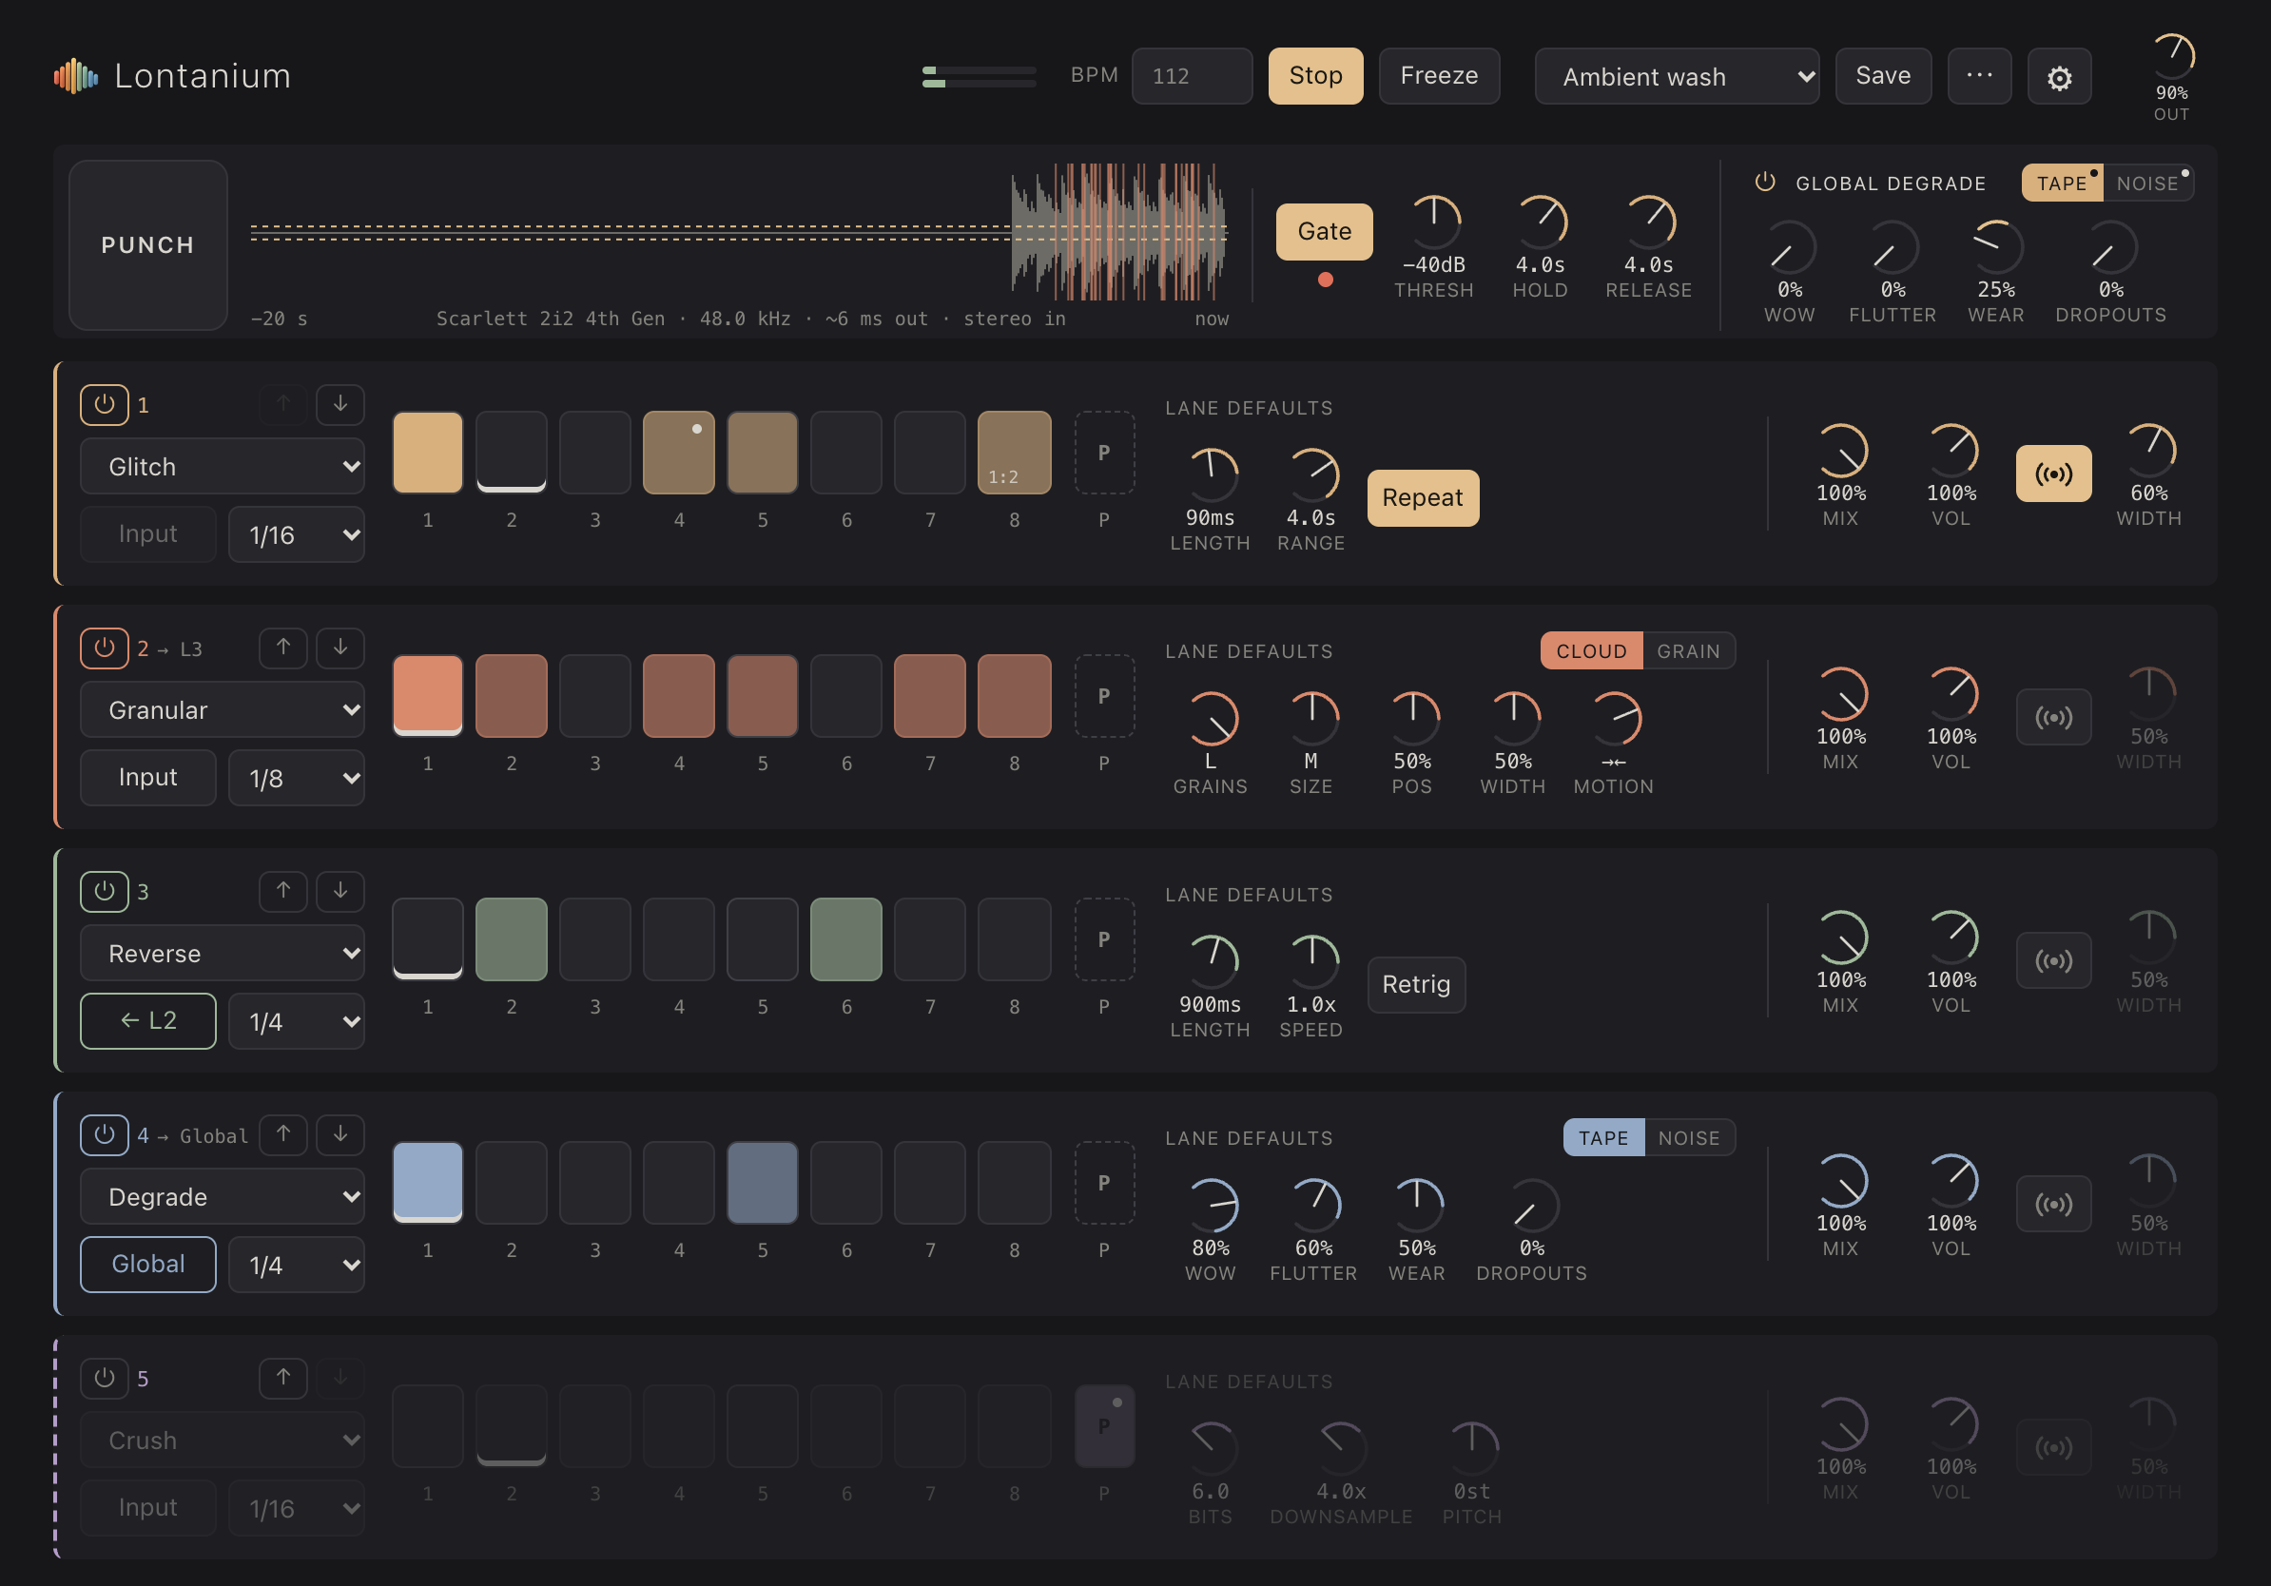Open lane 4 Degrade effect dropdown
The image size is (2271, 1586).
[222, 1195]
